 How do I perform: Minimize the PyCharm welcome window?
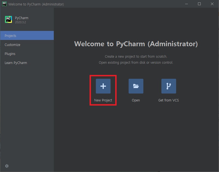187,4
